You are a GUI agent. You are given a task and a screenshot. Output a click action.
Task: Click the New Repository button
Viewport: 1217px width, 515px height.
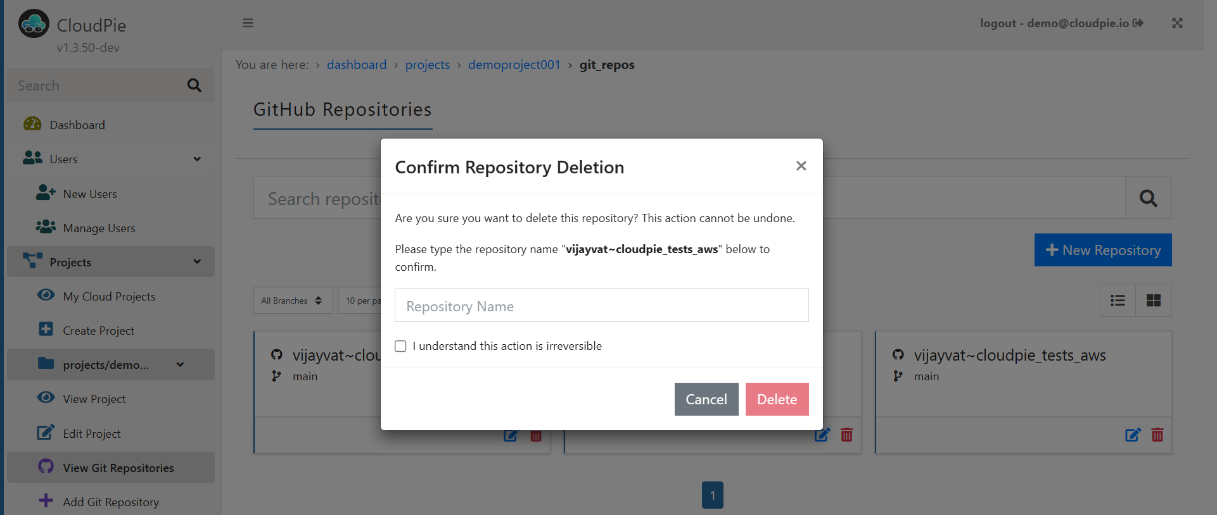pyautogui.click(x=1103, y=250)
